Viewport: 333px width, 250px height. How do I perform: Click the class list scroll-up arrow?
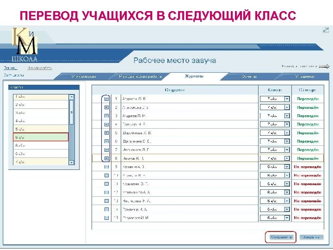(x=72, y=97)
